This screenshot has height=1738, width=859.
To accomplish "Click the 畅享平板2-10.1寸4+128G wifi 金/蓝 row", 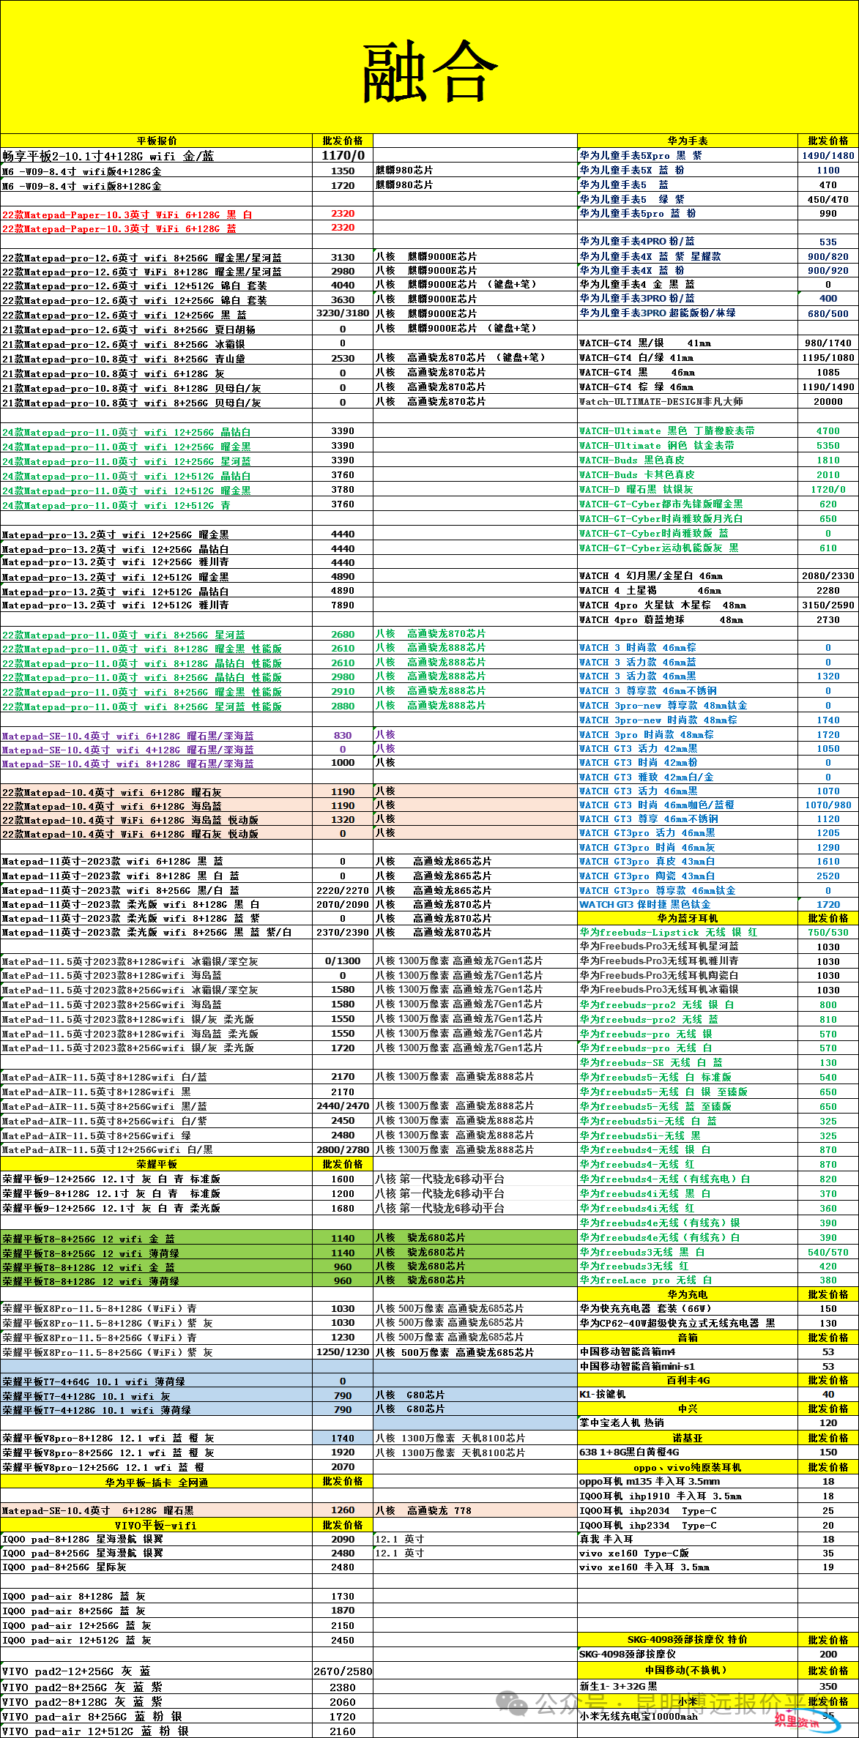I will pyautogui.click(x=157, y=156).
